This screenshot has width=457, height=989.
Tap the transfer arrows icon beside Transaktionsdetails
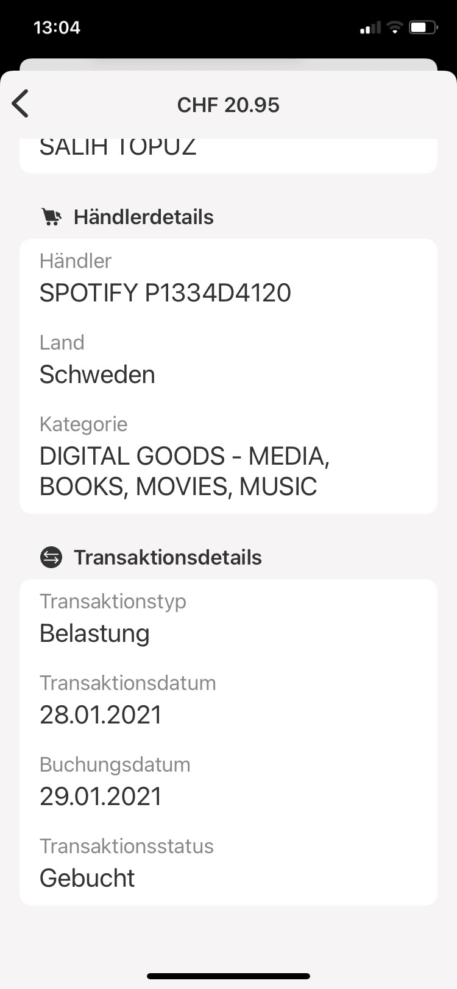pyautogui.click(x=51, y=557)
